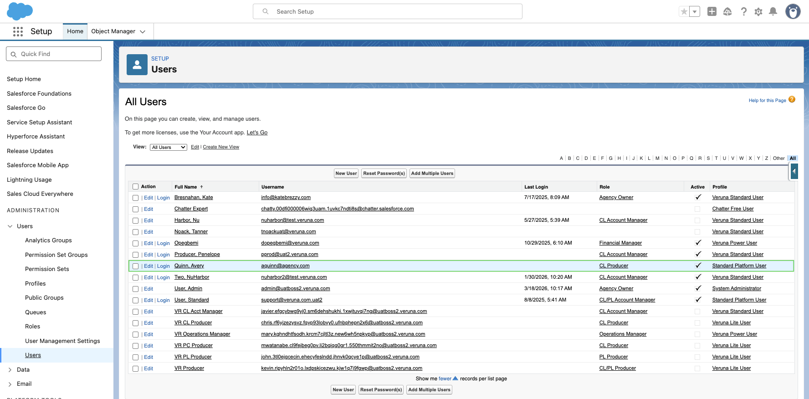
Task: Click the Quick Find search field
Action: 54,54
